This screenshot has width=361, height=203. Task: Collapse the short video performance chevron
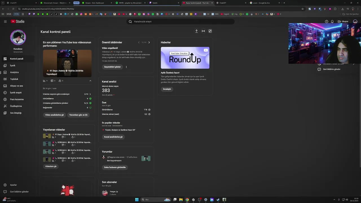pyautogui.click(x=90, y=81)
